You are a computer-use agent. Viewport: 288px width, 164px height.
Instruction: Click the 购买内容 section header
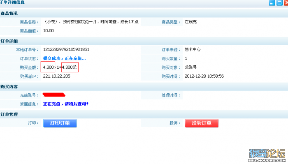(9, 87)
